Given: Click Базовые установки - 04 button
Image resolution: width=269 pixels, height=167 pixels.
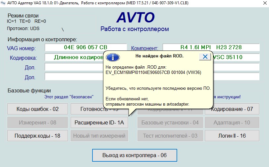Looking at the screenshot, I should (170, 122).
